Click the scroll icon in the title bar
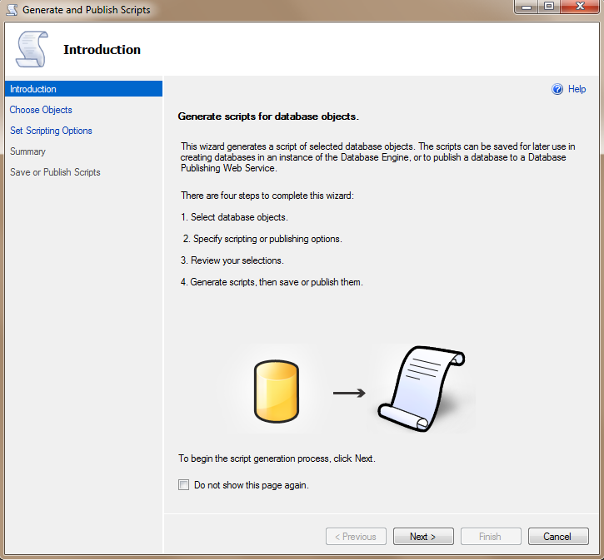The height and width of the screenshot is (560, 604). pos(12,10)
